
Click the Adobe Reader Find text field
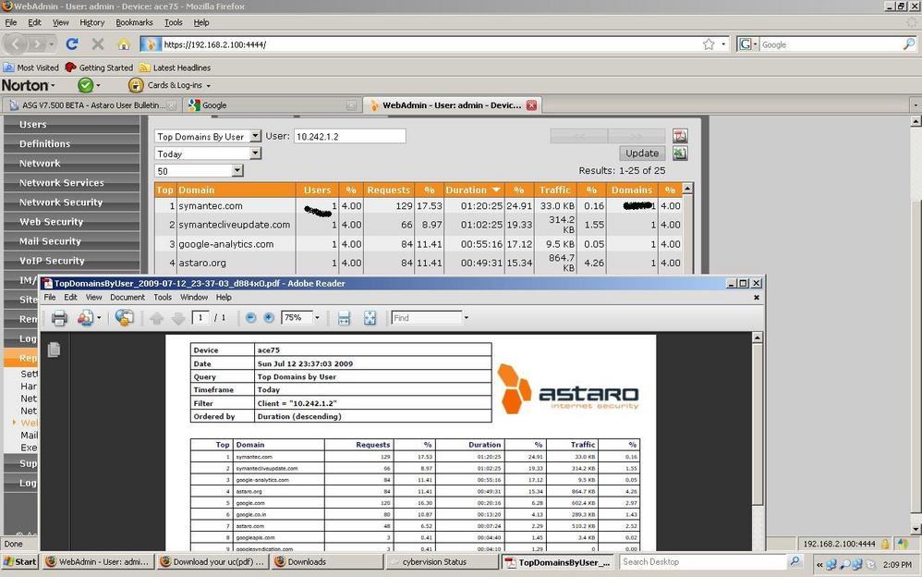426,318
